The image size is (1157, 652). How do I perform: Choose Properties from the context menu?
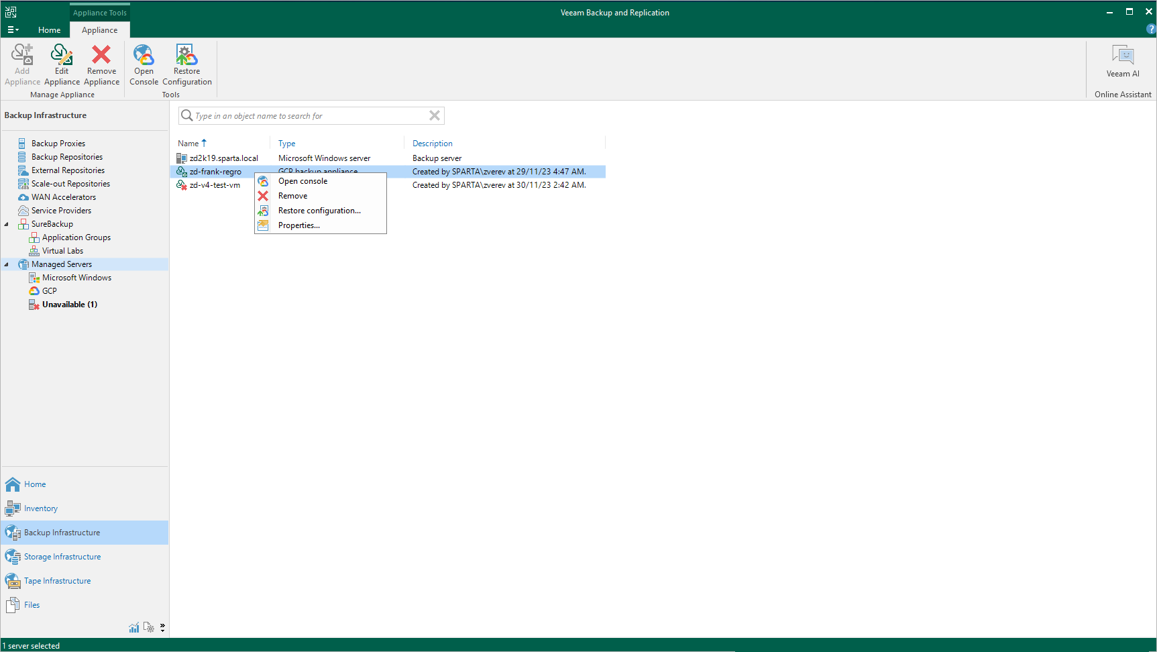pyautogui.click(x=321, y=225)
